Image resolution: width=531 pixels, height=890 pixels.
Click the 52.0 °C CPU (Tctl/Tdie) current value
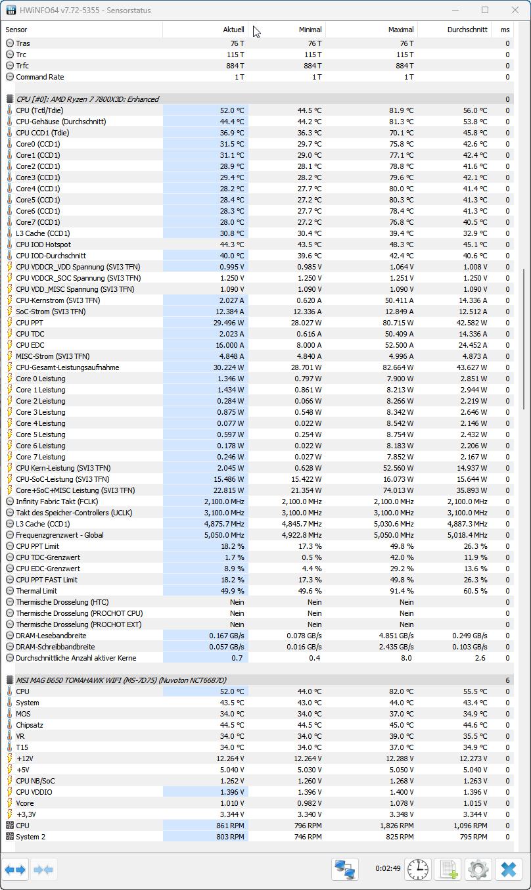[232, 110]
